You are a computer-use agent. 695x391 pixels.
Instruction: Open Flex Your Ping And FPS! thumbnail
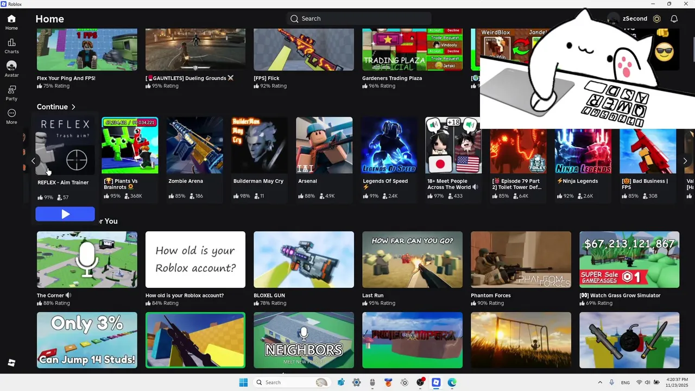pos(87,49)
